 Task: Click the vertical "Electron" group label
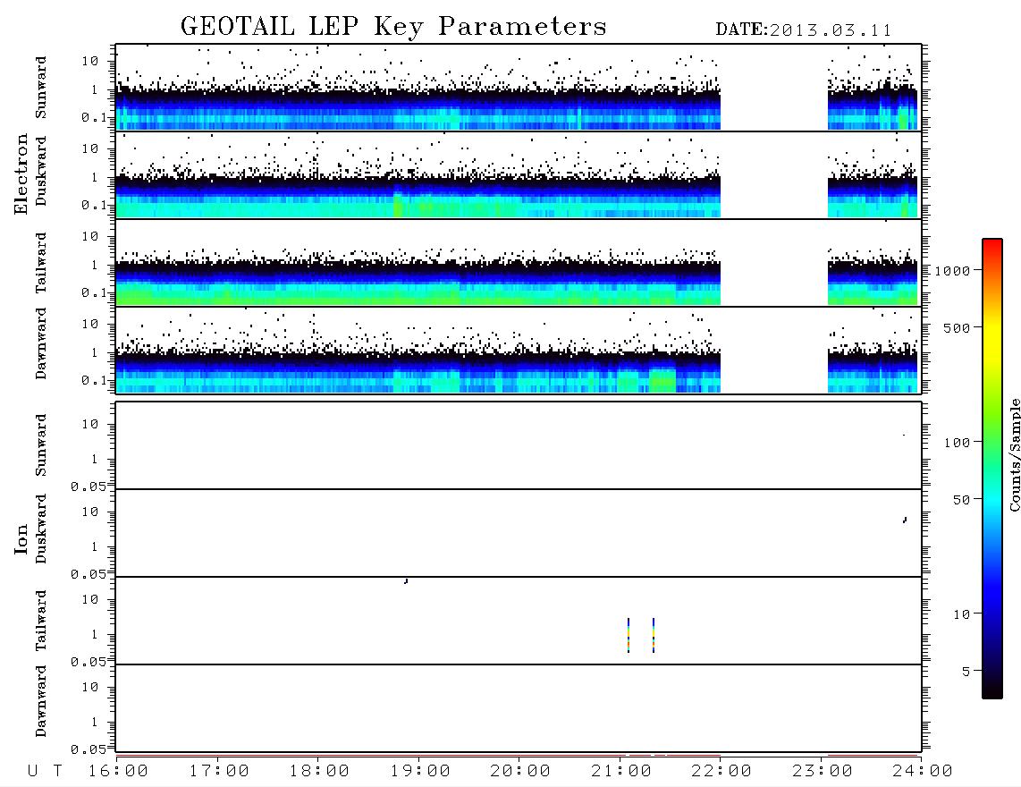tap(21, 173)
